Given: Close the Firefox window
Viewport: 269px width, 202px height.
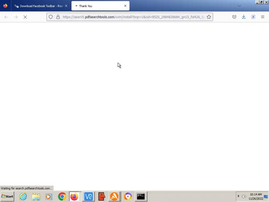Looking at the screenshot, I should [x=266, y=2].
